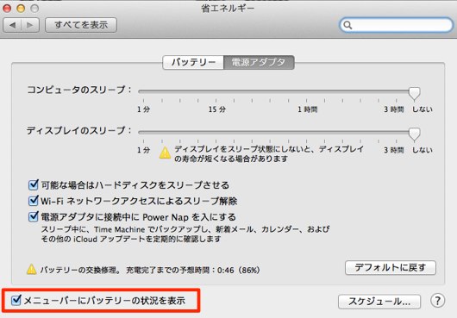The image size is (457, 318).
Task: Uncheck メニューバーにバッテリーの状況を表示 checkbox
Action: 16,300
